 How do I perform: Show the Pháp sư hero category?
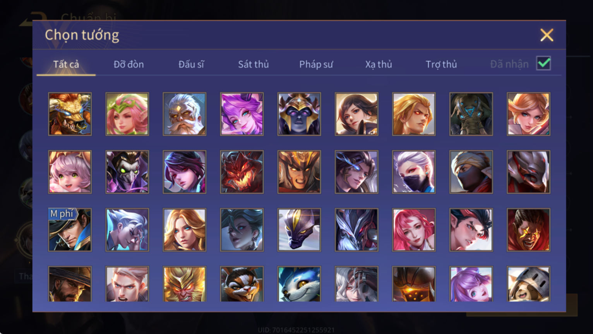316,64
